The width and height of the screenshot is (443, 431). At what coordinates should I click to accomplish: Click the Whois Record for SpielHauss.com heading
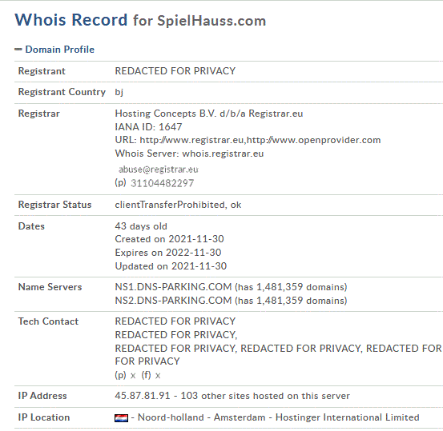[140, 20]
